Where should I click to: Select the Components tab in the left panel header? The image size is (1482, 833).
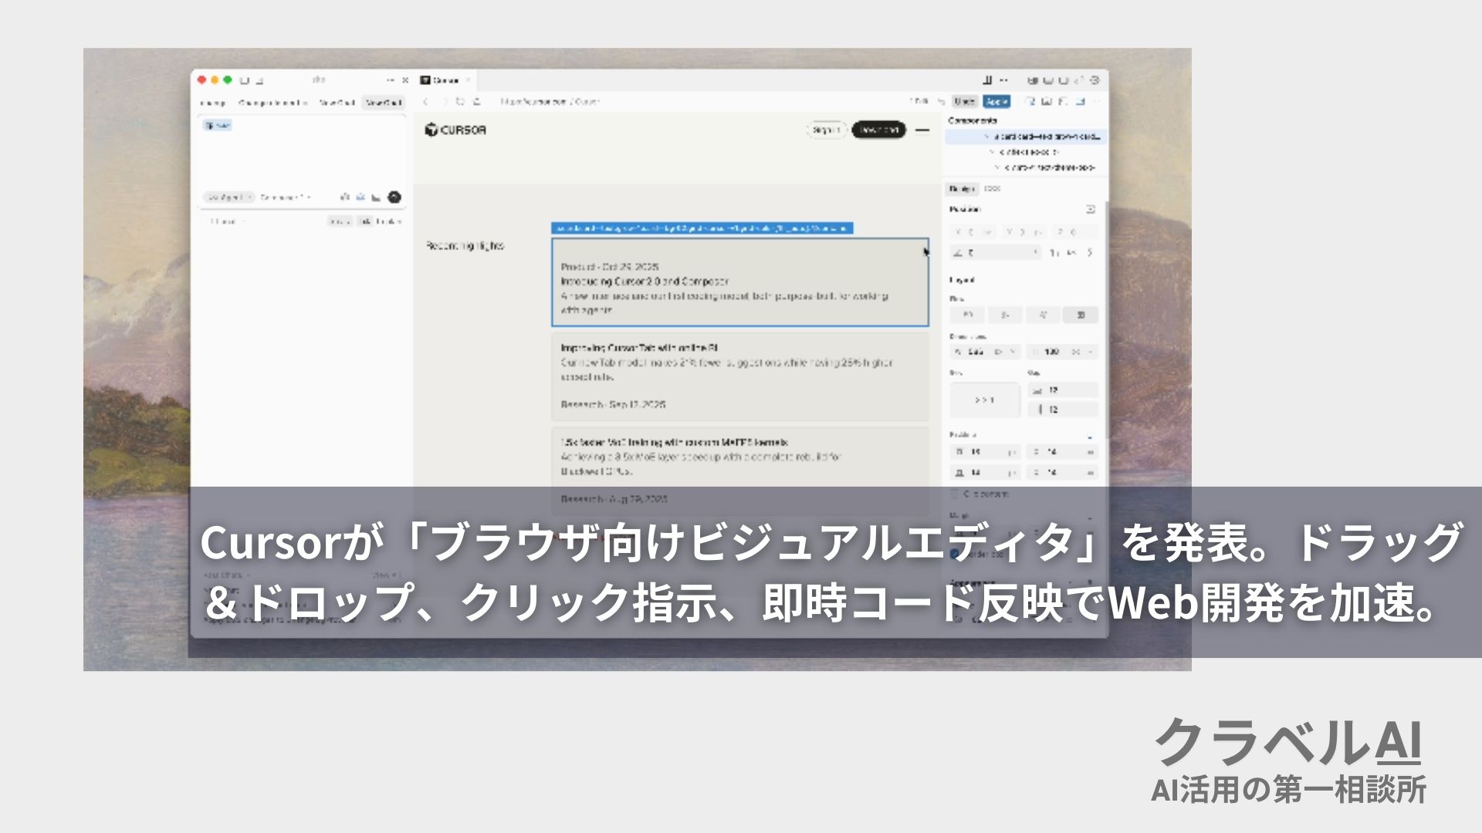click(272, 103)
